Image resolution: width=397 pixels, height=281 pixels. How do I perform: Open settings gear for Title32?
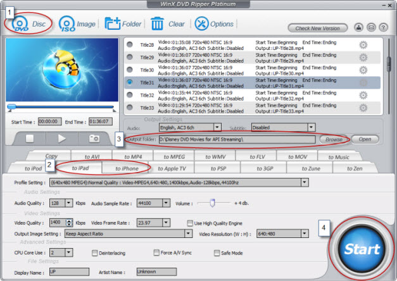[x=363, y=96]
